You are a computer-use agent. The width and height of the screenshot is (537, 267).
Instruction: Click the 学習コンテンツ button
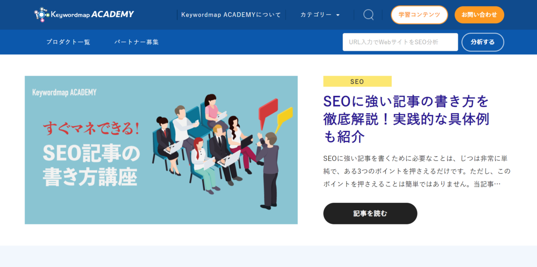tap(419, 15)
